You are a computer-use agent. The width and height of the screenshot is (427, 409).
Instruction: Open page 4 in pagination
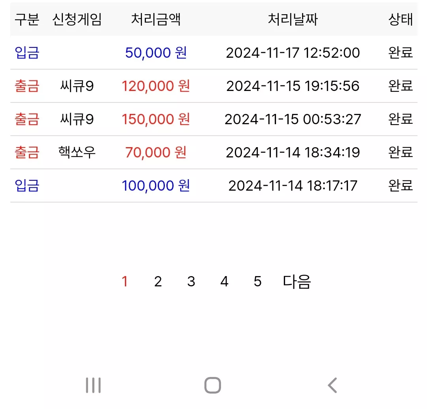point(225,282)
